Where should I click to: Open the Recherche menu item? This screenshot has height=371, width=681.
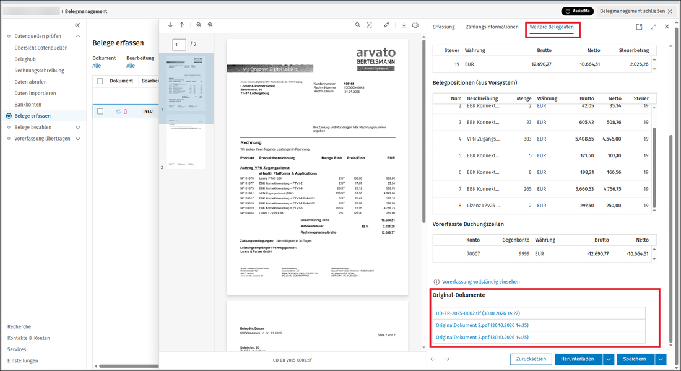point(19,326)
